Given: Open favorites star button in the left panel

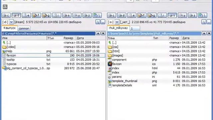Looking at the screenshot, I should coord(98,33).
